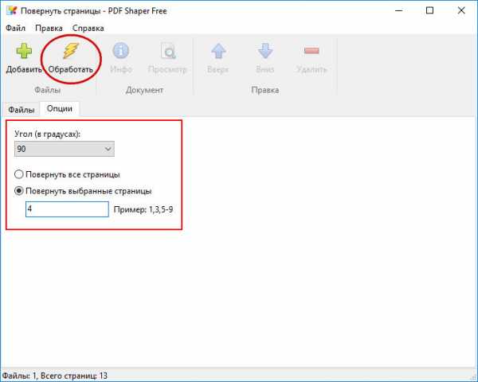Switch to the Опции tab
Image resolution: width=478 pixels, height=382 pixels.
(x=60, y=109)
